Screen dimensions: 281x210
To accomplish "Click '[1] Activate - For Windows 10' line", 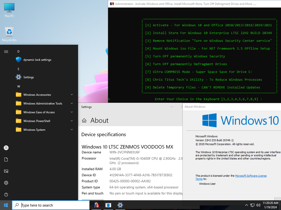I will point(208,25).
